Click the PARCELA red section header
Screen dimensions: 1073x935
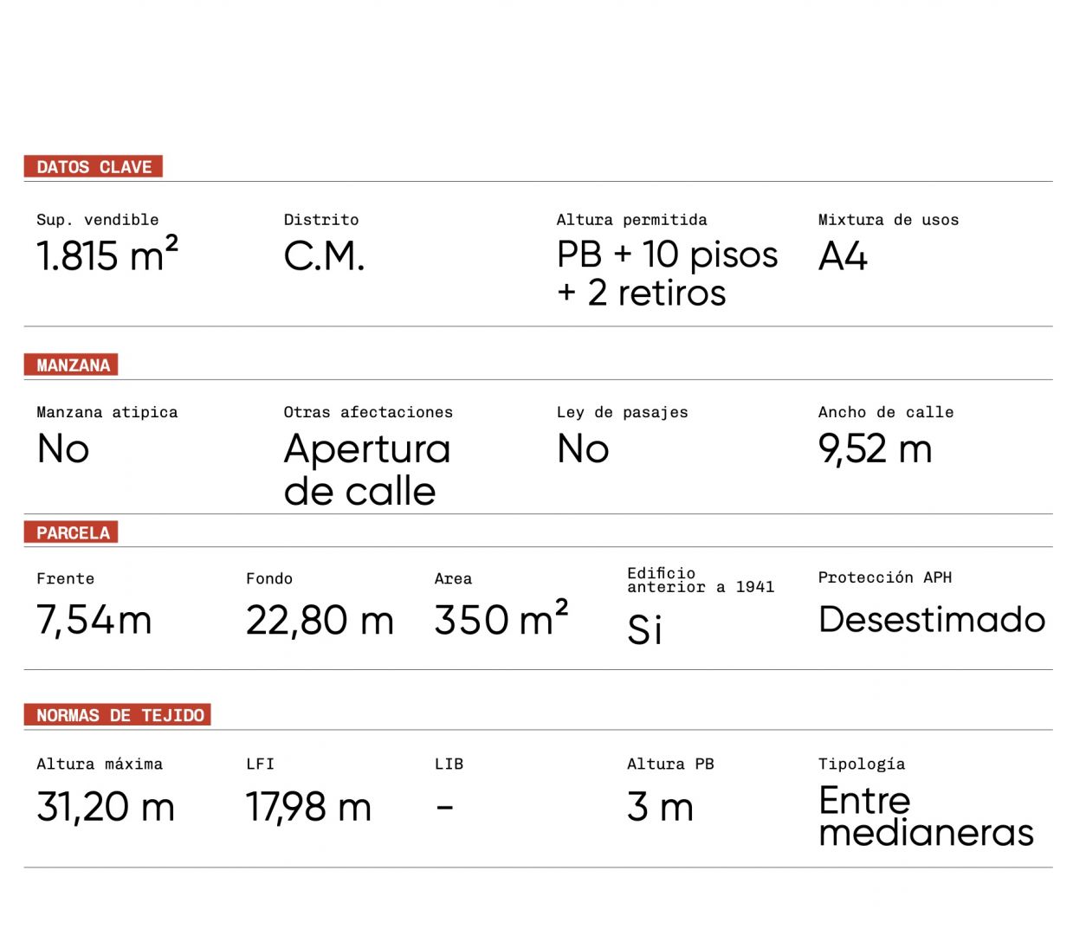[73, 532]
